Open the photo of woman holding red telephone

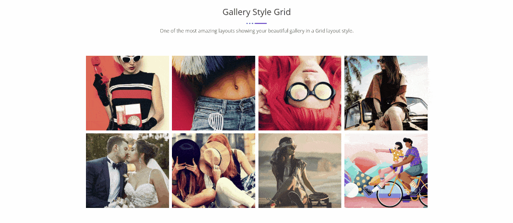[127, 93]
